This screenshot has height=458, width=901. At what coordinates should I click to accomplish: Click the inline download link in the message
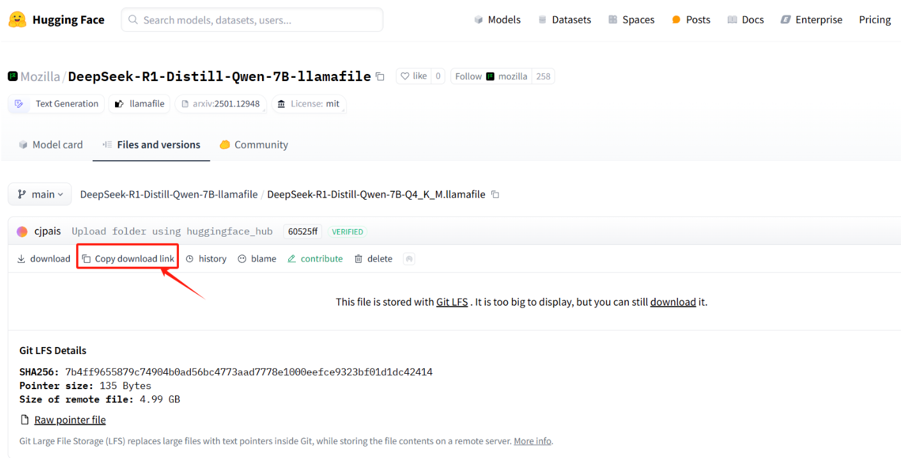click(673, 302)
